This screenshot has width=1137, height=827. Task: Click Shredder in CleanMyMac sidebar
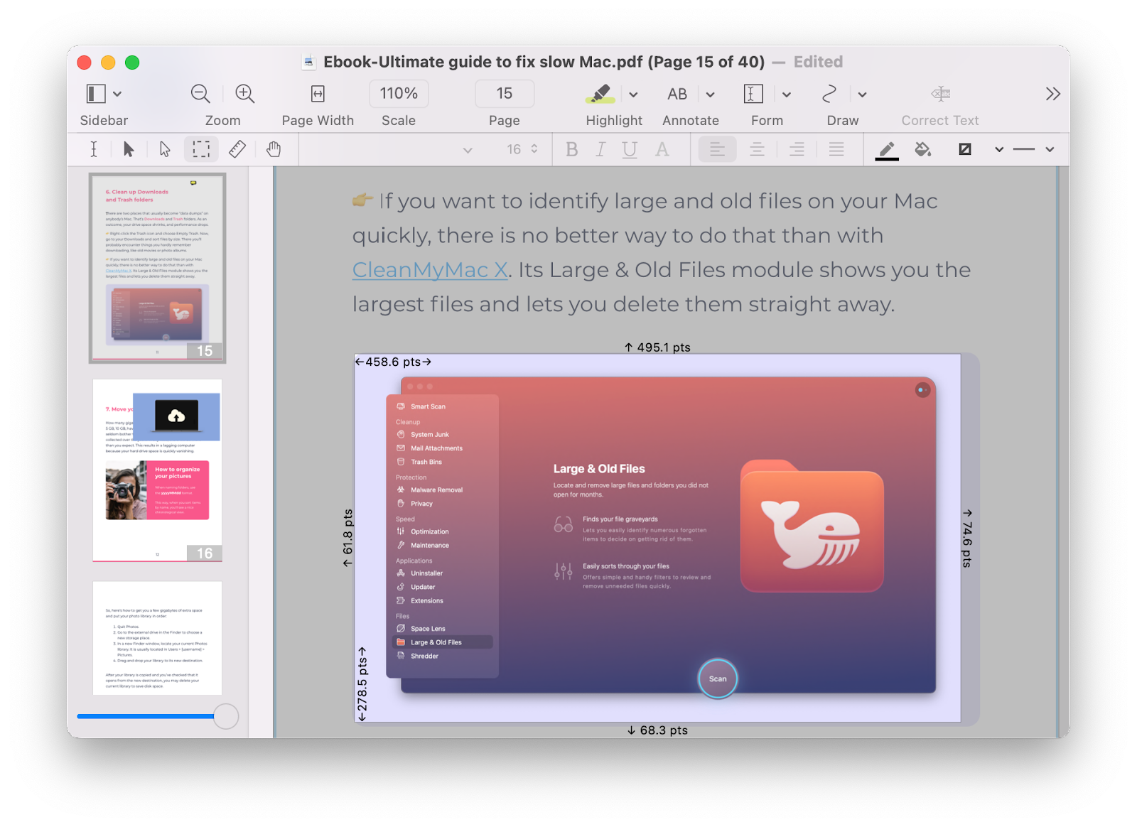(x=424, y=656)
